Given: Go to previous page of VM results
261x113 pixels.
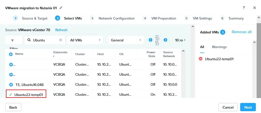Looking at the screenshot, I should [151, 40].
